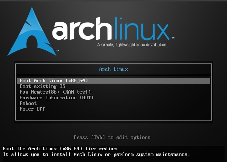227x162 pixels.
Task: Click the 'It allows you to install' help line
Action: pos(96,155)
